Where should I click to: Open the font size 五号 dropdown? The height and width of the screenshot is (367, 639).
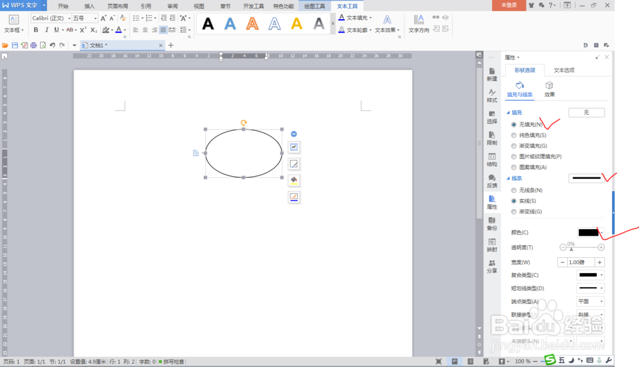[x=95, y=19]
